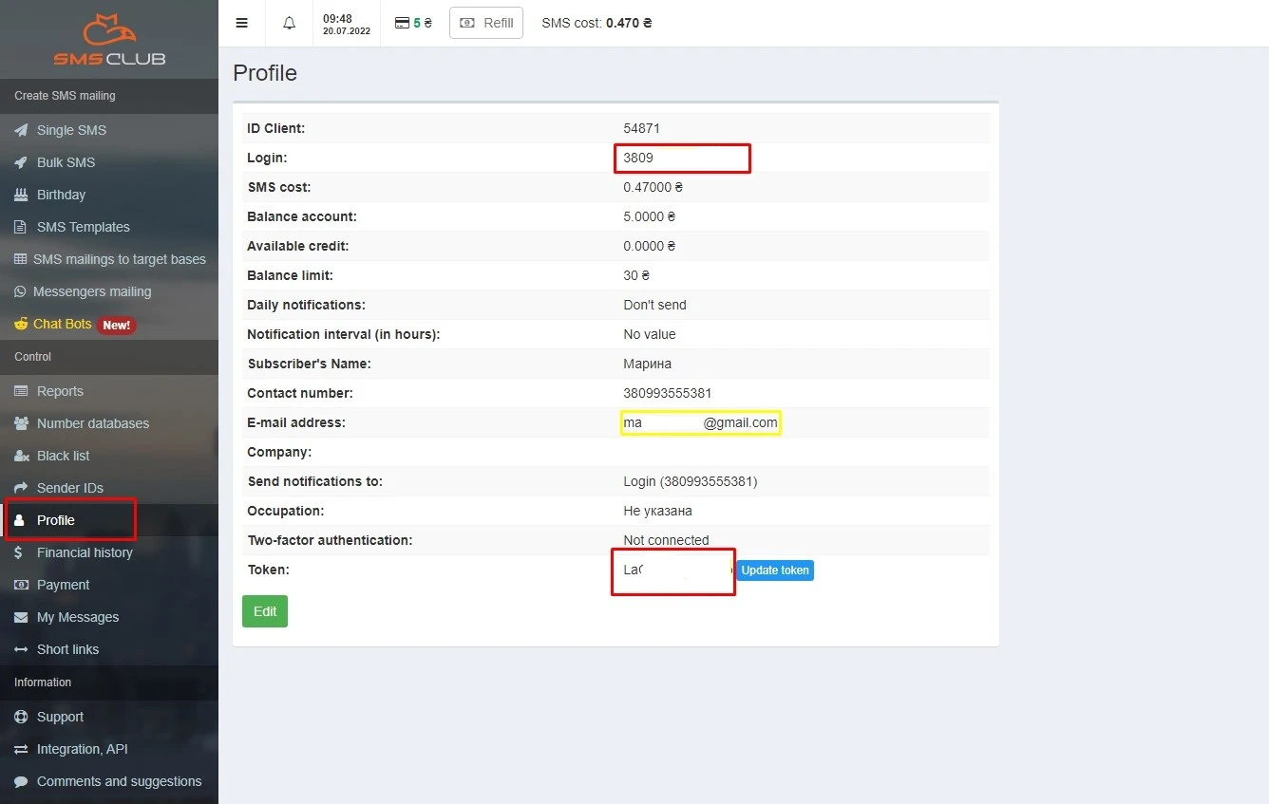Click the Support lifebuoy icon
Viewport: 1269px width, 804px height.
20,717
